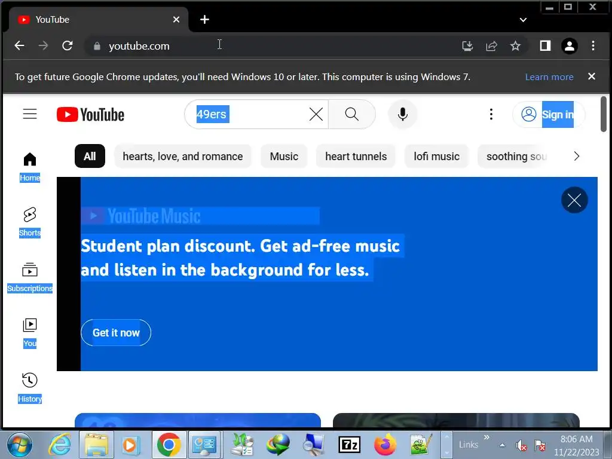612x459 pixels.
Task: Click the muted volume tray icon
Action: [x=521, y=445]
